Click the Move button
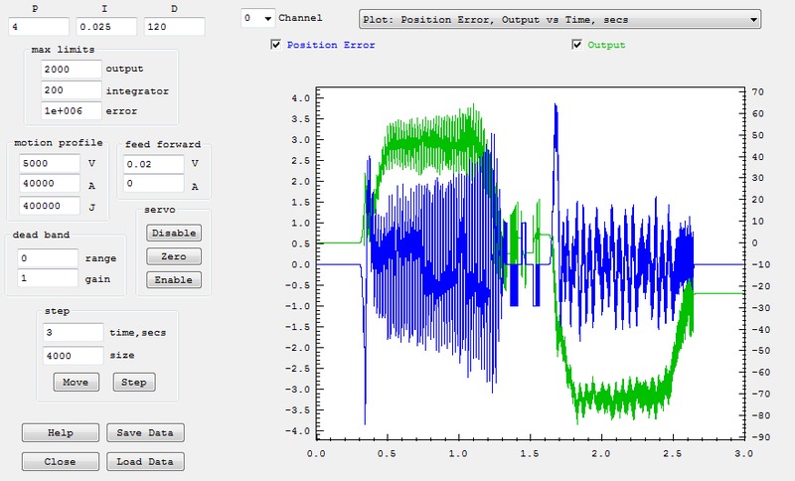 (x=77, y=382)
